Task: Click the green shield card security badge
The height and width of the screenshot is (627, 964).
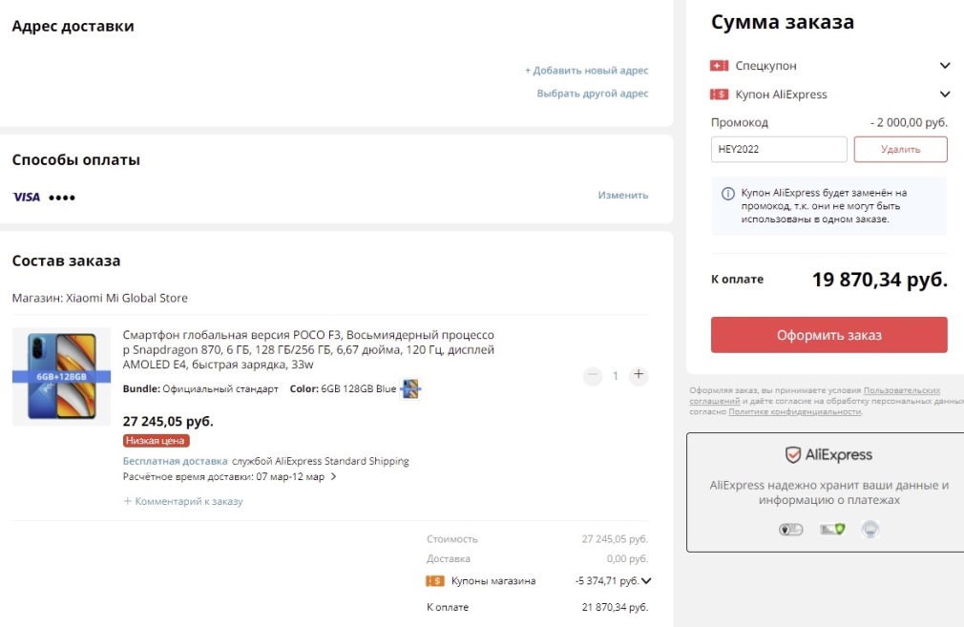Action: 832,529
